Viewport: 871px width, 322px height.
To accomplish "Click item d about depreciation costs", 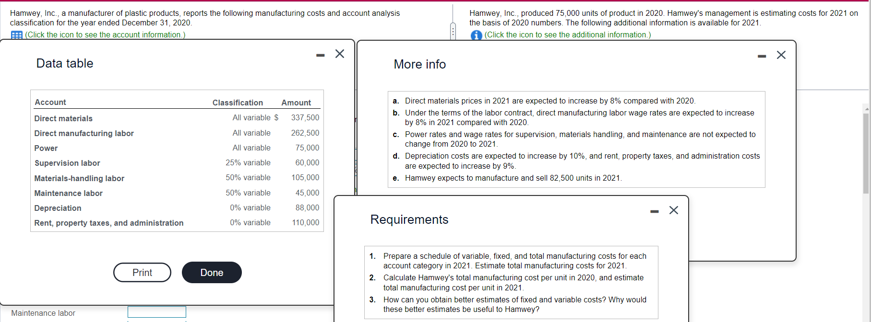I will pos(582,161).
